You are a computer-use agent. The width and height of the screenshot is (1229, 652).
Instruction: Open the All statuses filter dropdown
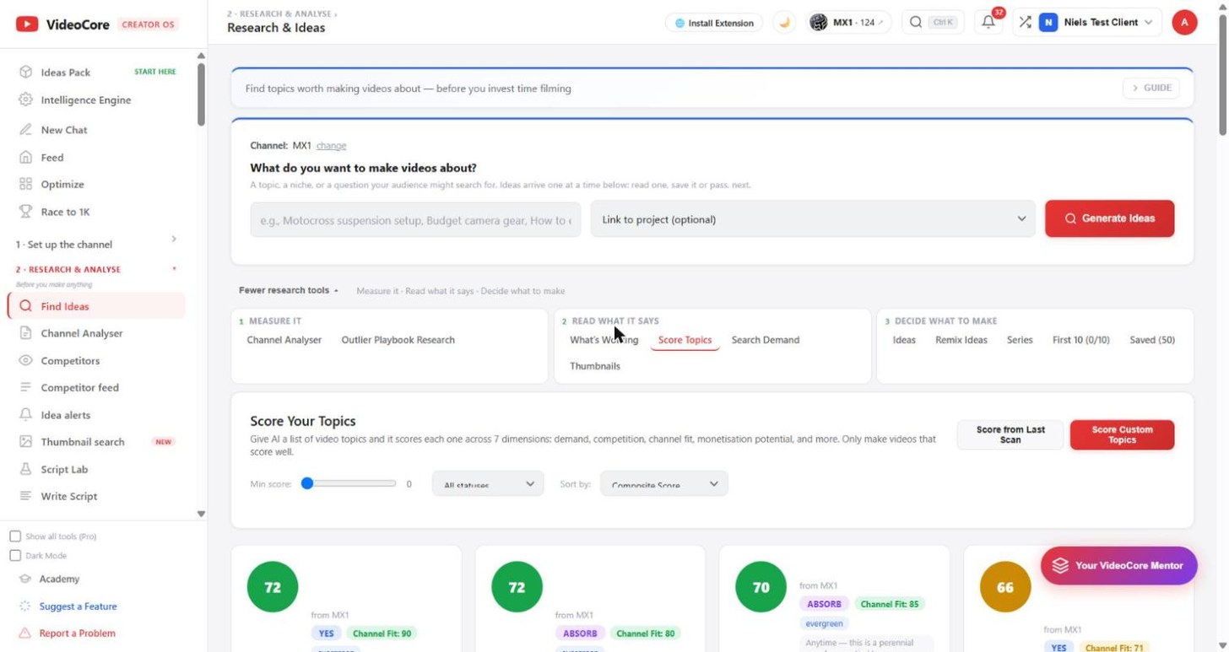[488, 484]
